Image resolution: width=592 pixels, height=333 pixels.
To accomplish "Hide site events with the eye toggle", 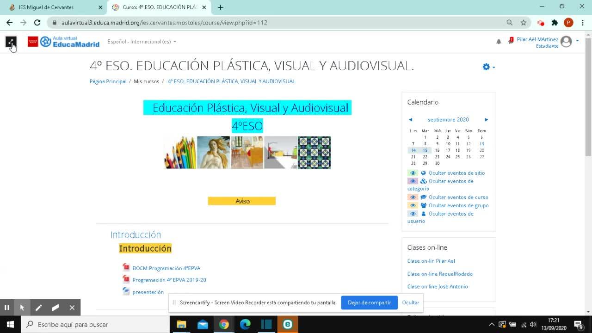I will tap(413, 173).
